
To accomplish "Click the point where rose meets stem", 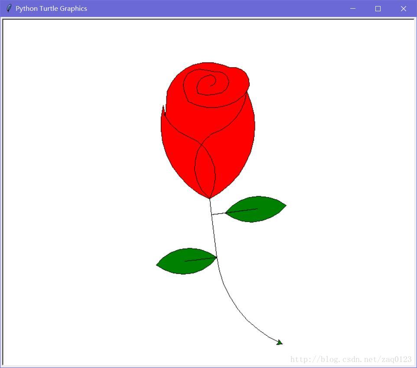I will [210, 199].
